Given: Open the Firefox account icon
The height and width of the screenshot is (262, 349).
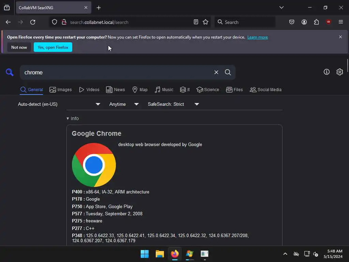Looking at the screenshot, I should pyautogui.click(x=304, y=22).
